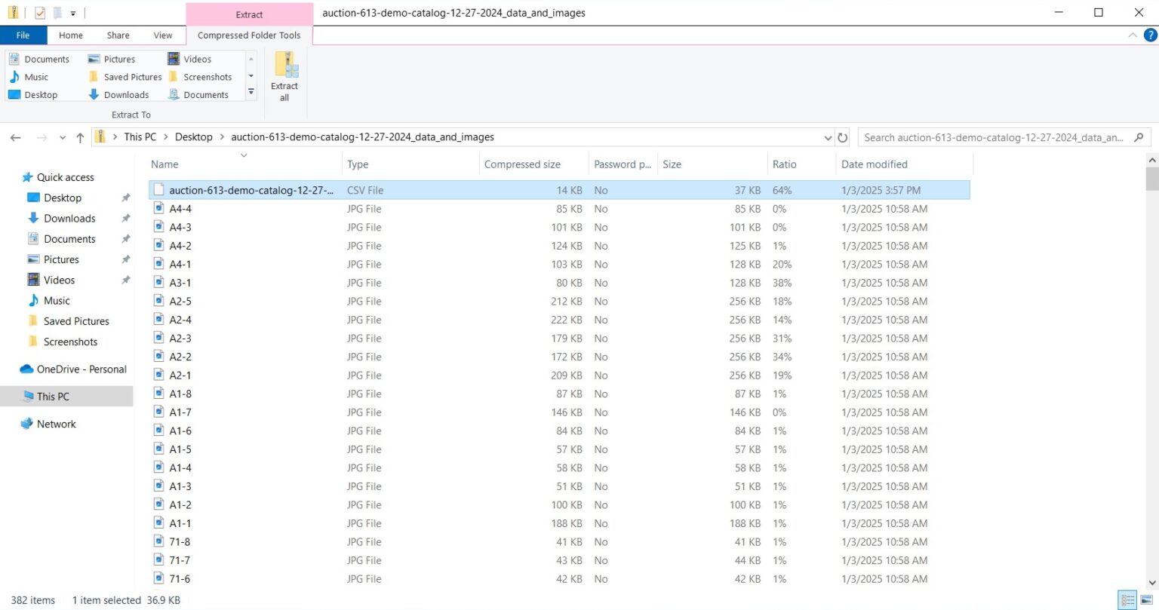This screenshot has height=610, width=1159.
Task: Switch to the View tab
Action: pos(163,35)
